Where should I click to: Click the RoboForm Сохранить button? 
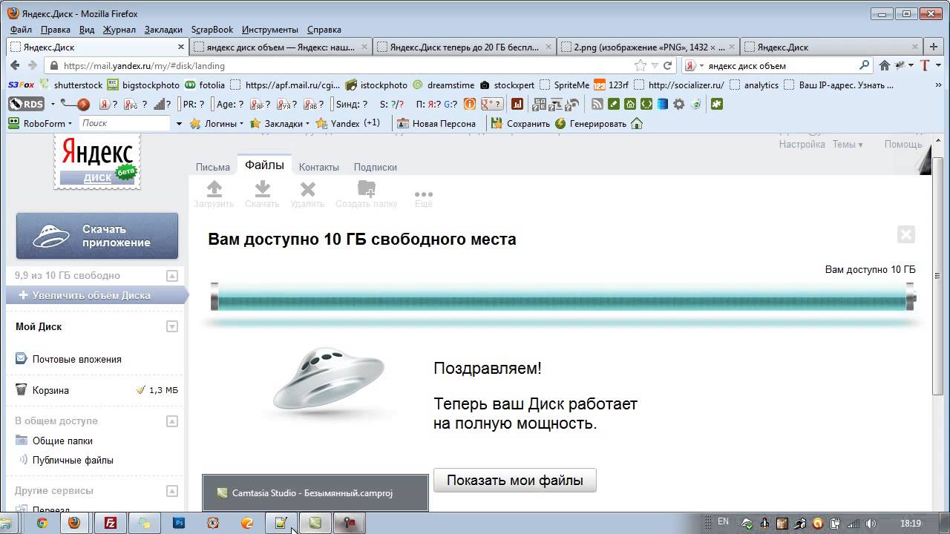(521, 123)
